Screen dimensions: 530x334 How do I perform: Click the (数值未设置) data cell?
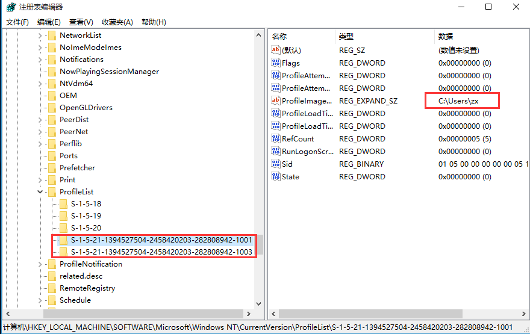pyautogui.click(x=459, y=51)
